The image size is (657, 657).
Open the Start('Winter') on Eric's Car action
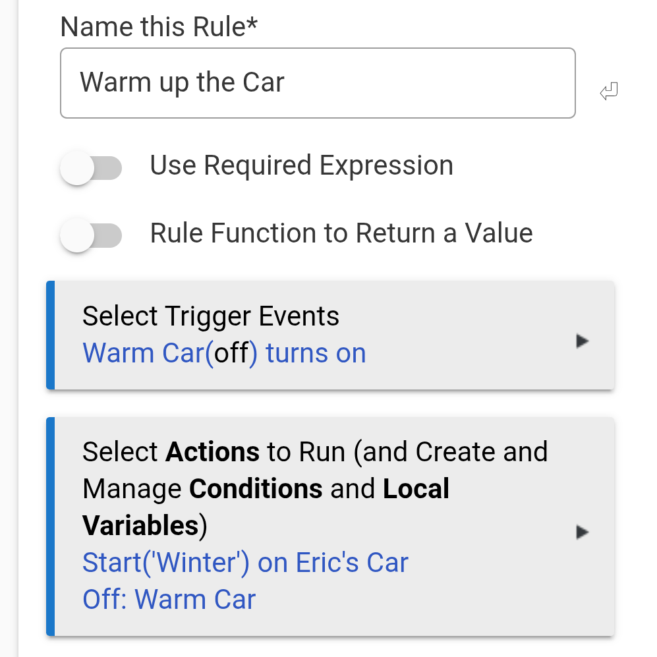pyautogui.click(x=245, y=563)
